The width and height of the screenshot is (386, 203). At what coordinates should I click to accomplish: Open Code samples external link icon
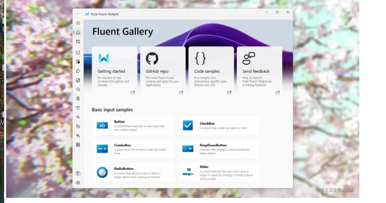(x=229, y=93)
